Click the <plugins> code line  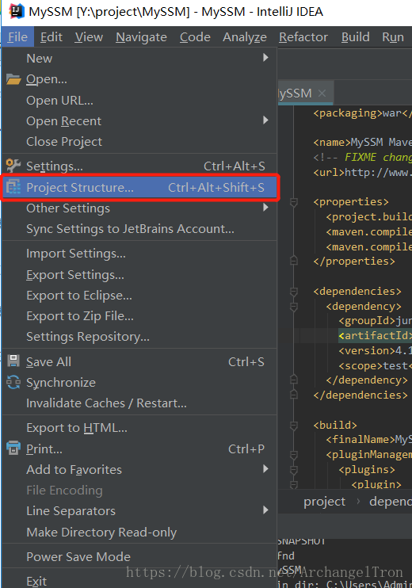[367, 469]
